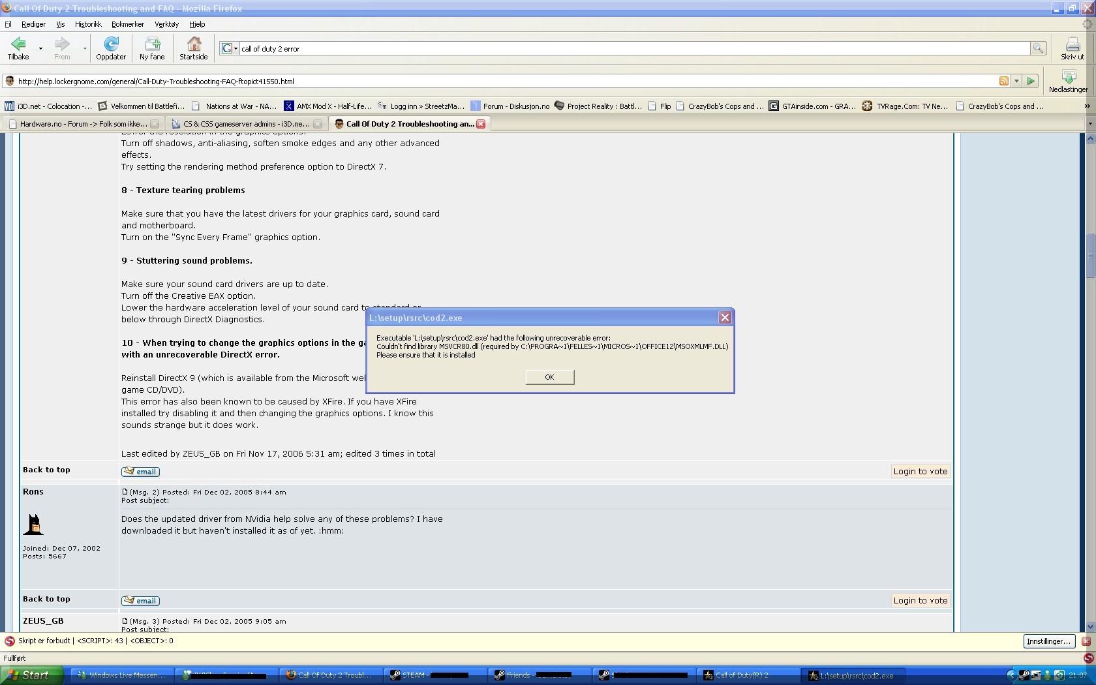This screenshot has height=685, width=1096.
Task: Open the Flip bookmark
Action: (x=659, y=106)
